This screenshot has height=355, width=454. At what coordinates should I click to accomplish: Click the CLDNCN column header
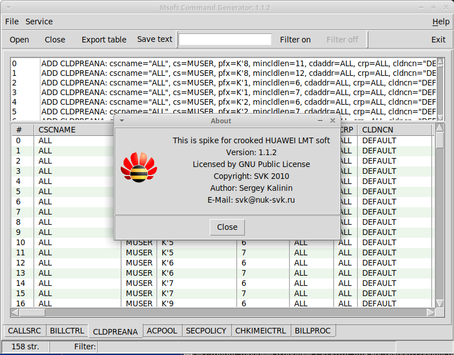[395, 130]
